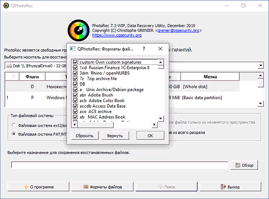Uncheck ab MAC Address Book
Viewport: 269px width, 199px height.
tap(75, 117)
